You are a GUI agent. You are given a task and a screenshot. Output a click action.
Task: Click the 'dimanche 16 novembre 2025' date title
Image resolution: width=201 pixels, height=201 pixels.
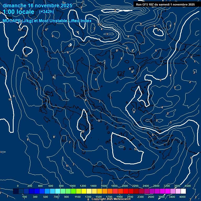click(x=37, y=6)
